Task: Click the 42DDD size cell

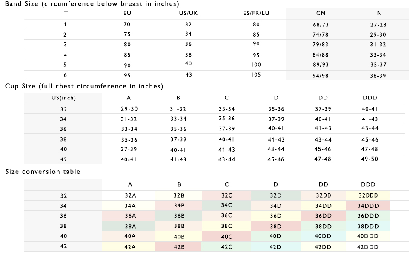Action: pyautogui.click(x=368, y=247)
